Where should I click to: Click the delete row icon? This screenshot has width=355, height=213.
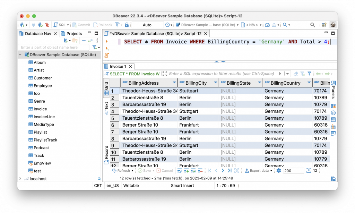(x=200, y=171)
